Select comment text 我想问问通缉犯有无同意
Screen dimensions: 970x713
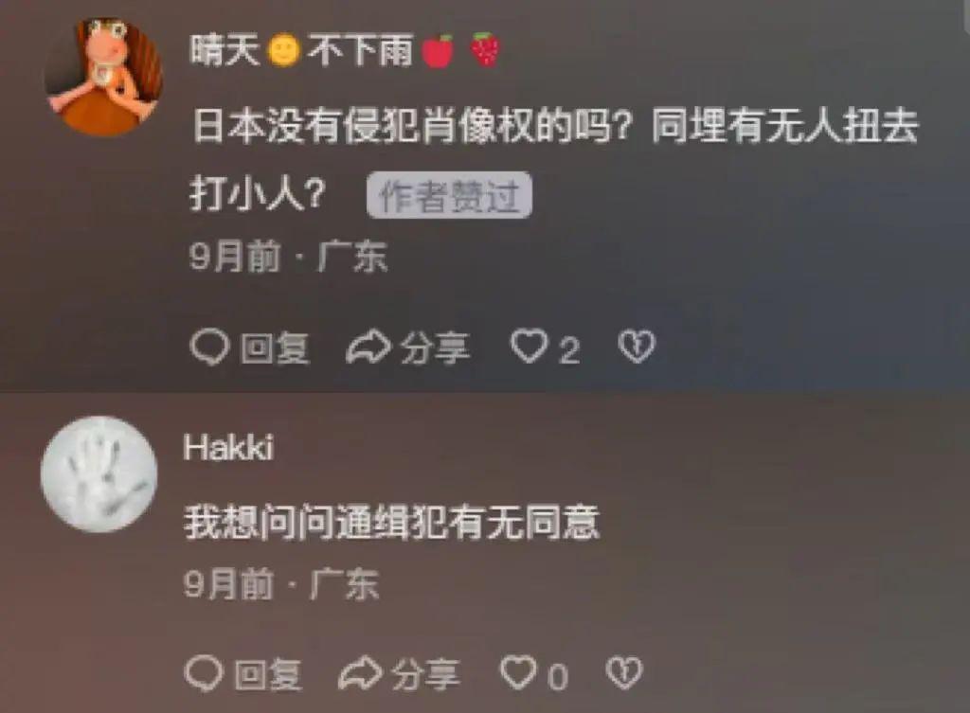(x=391, y=524)
